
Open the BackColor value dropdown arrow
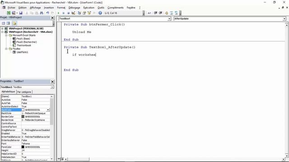point(48,110)
